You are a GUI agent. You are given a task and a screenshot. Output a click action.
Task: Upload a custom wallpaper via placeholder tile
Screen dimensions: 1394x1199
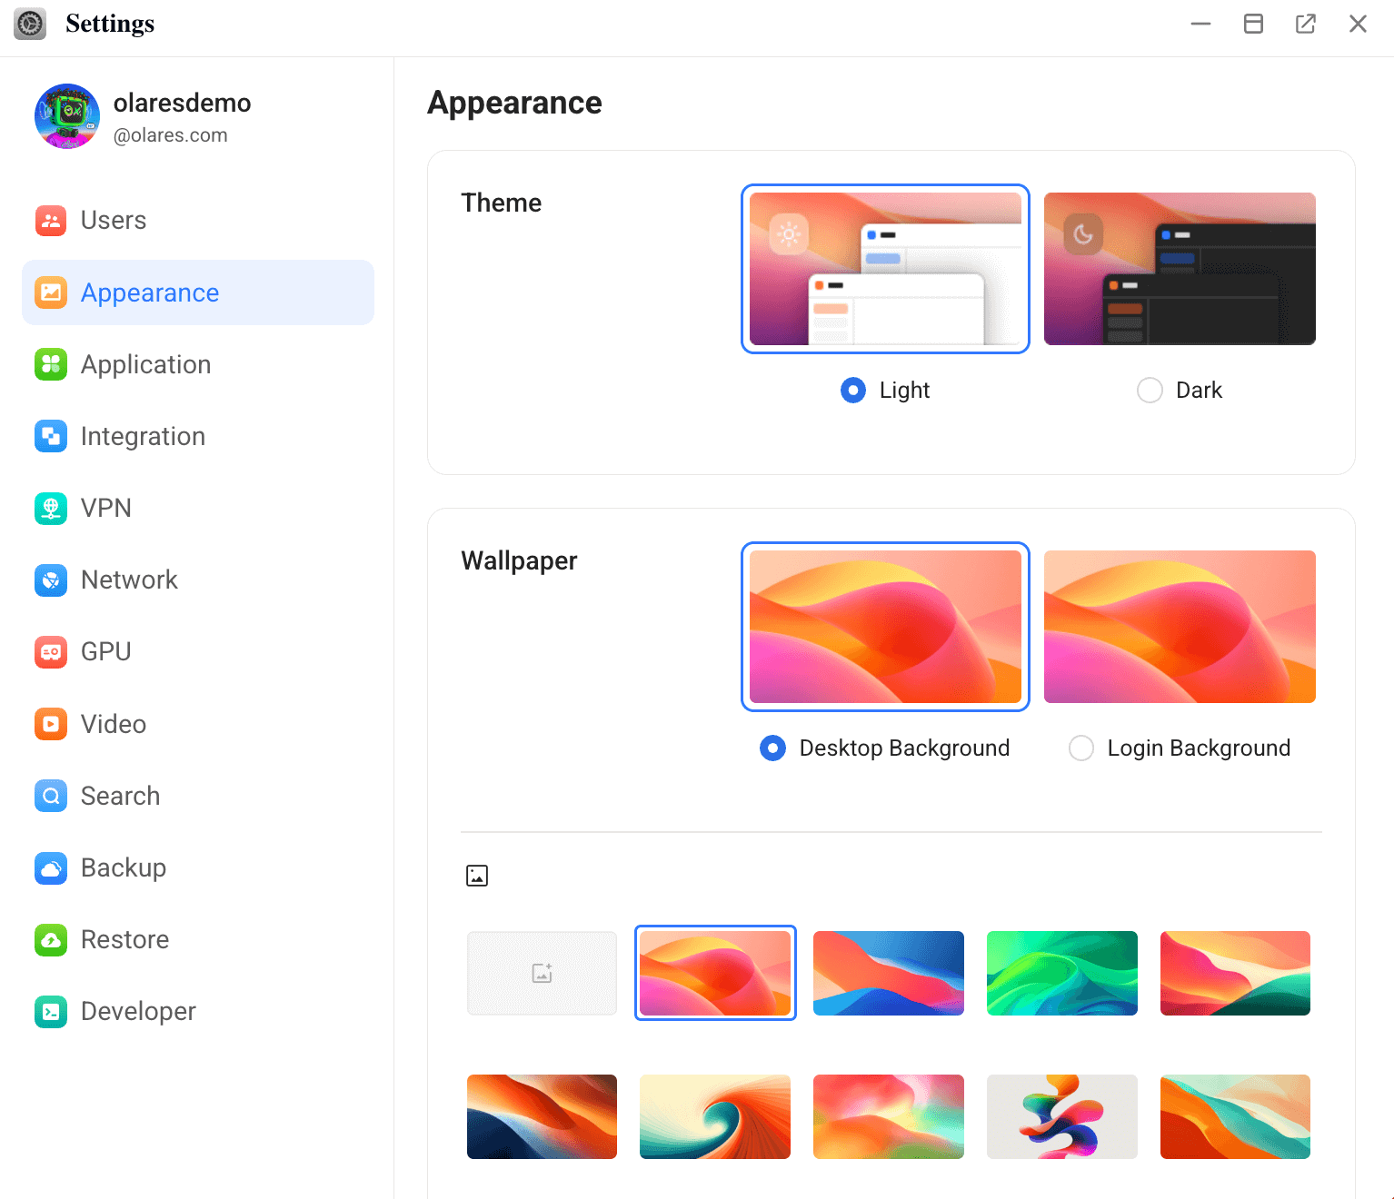point(542,973)
